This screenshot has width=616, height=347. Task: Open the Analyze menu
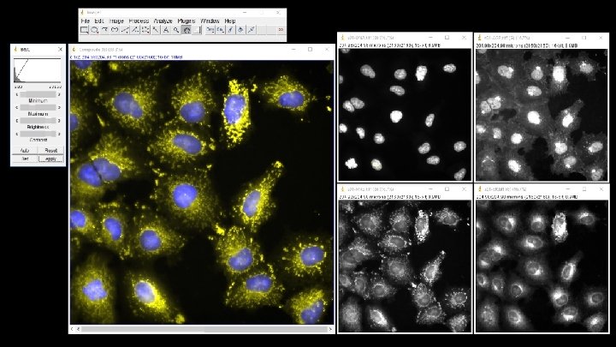(x=163, y=21)
